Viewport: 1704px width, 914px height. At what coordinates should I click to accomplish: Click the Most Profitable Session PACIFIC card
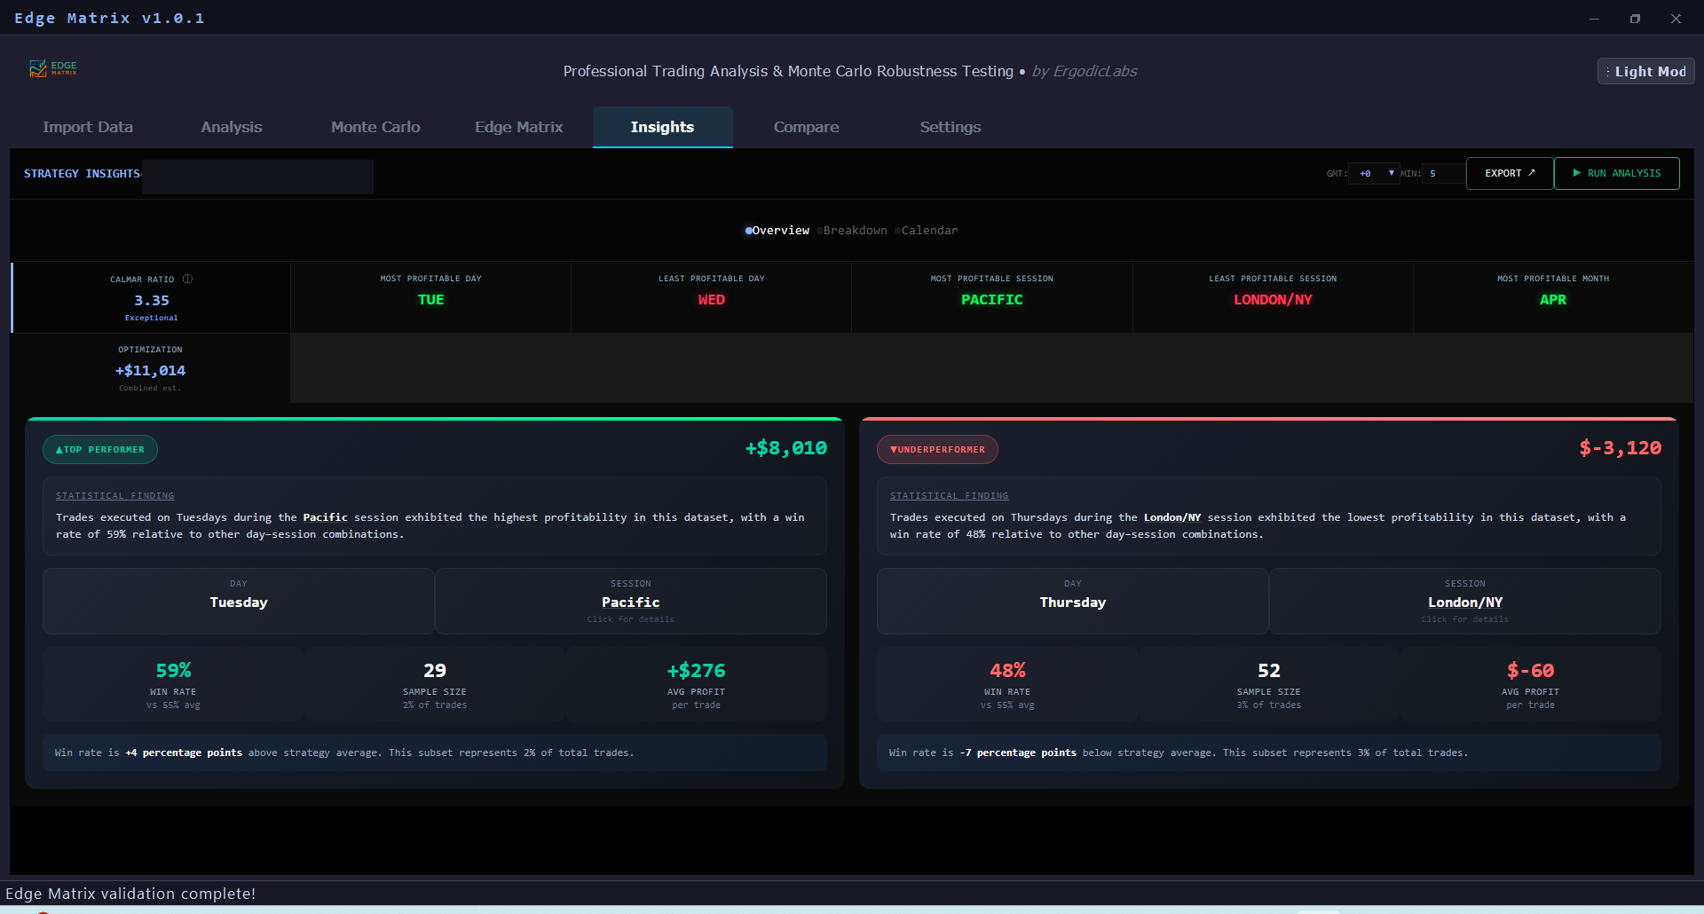coord(991,297)
